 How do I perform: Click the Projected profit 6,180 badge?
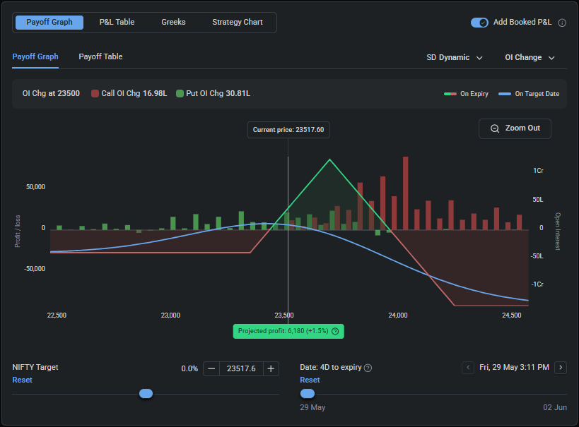coord(288,331)
